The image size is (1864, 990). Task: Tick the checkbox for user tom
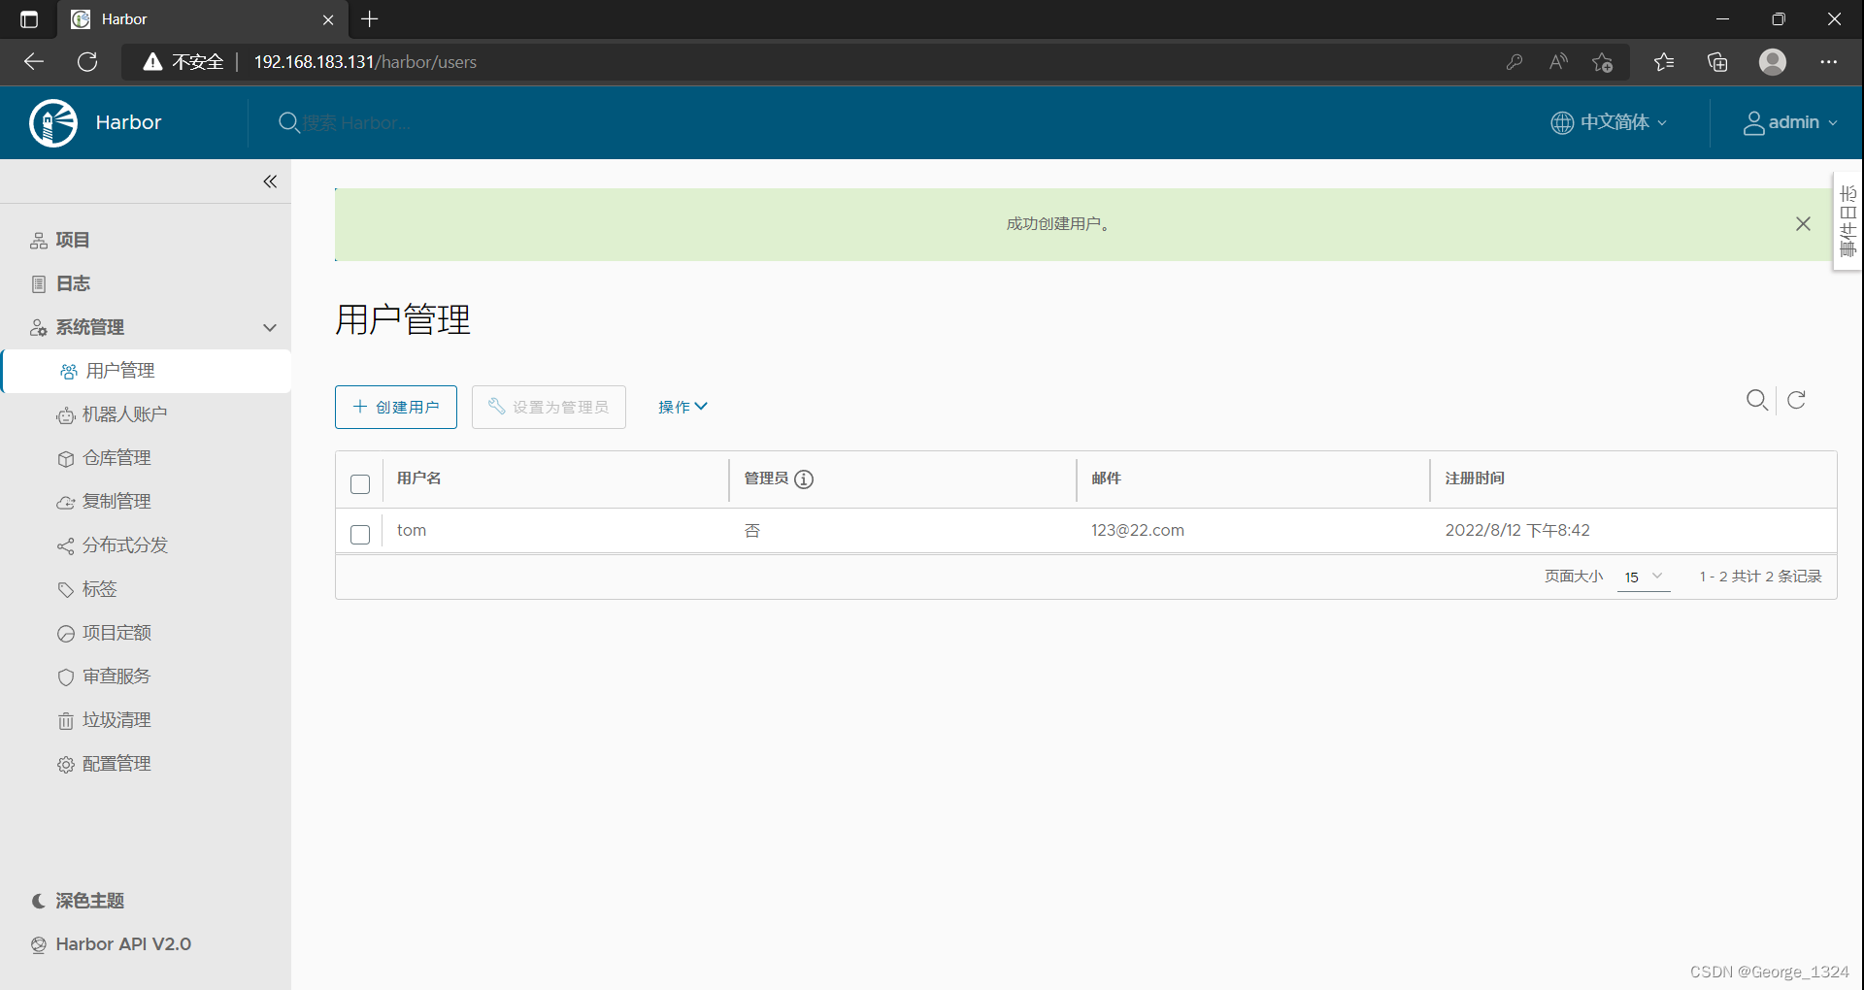[x=360, y=535]
